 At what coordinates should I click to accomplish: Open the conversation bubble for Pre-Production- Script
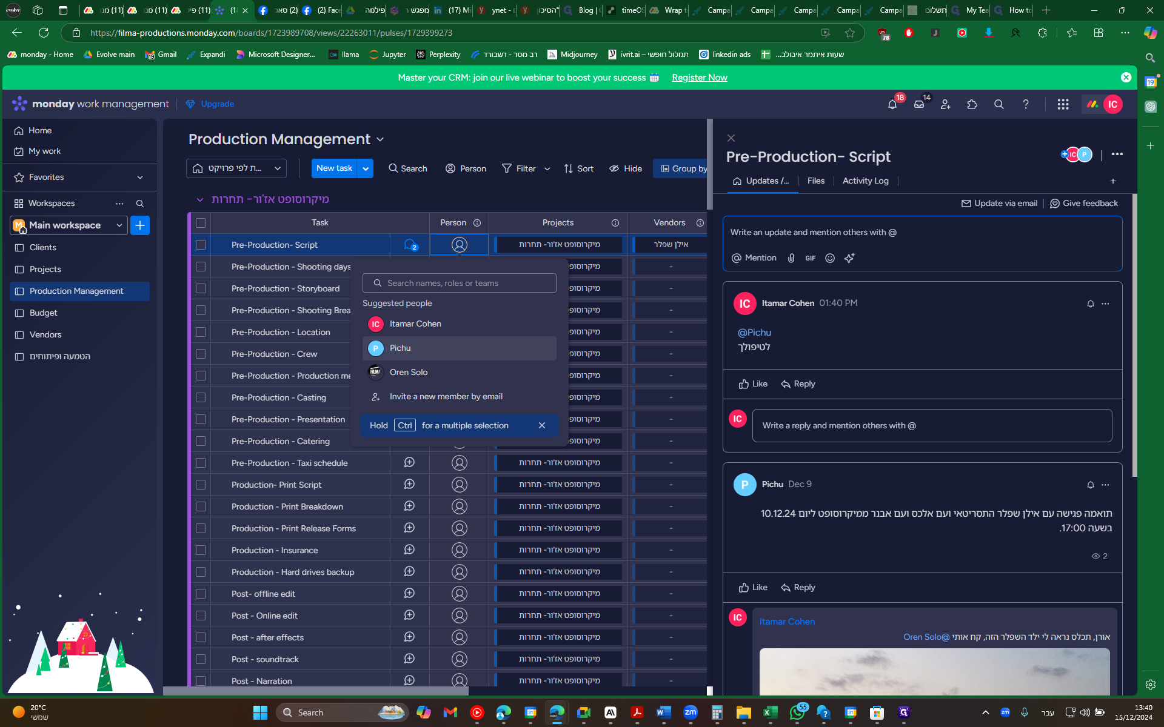(x=410, y=245)
